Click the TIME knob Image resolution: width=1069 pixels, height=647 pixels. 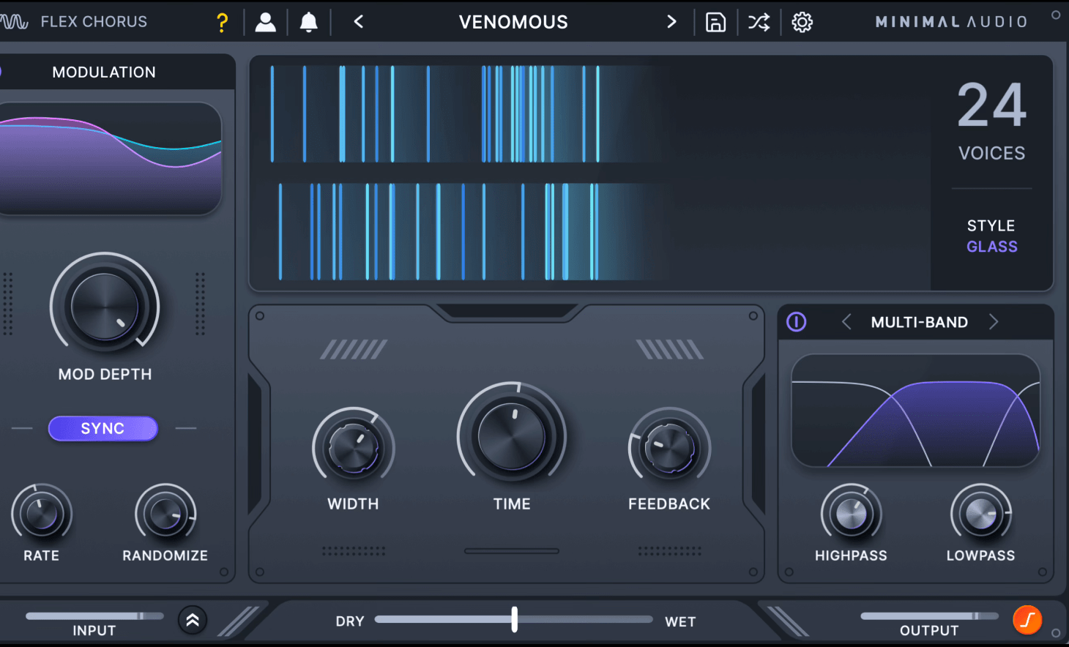(512, 436)
